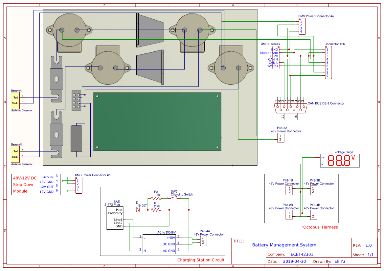Viewport: 384px width, 271px height.
Task: Click the 12V GND pin label
Action: (x=47, y=192)
